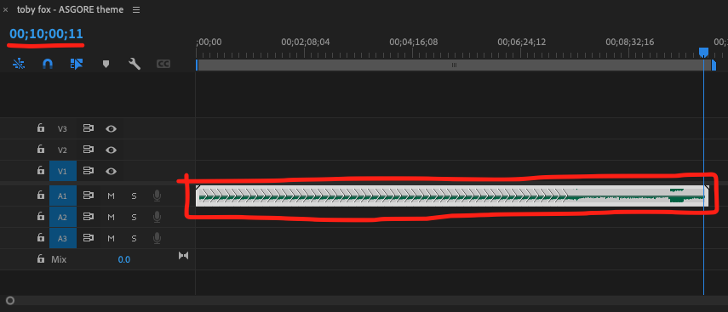The image size is (728, 312).
Task: Mute track A1
Action: point(111,196)
